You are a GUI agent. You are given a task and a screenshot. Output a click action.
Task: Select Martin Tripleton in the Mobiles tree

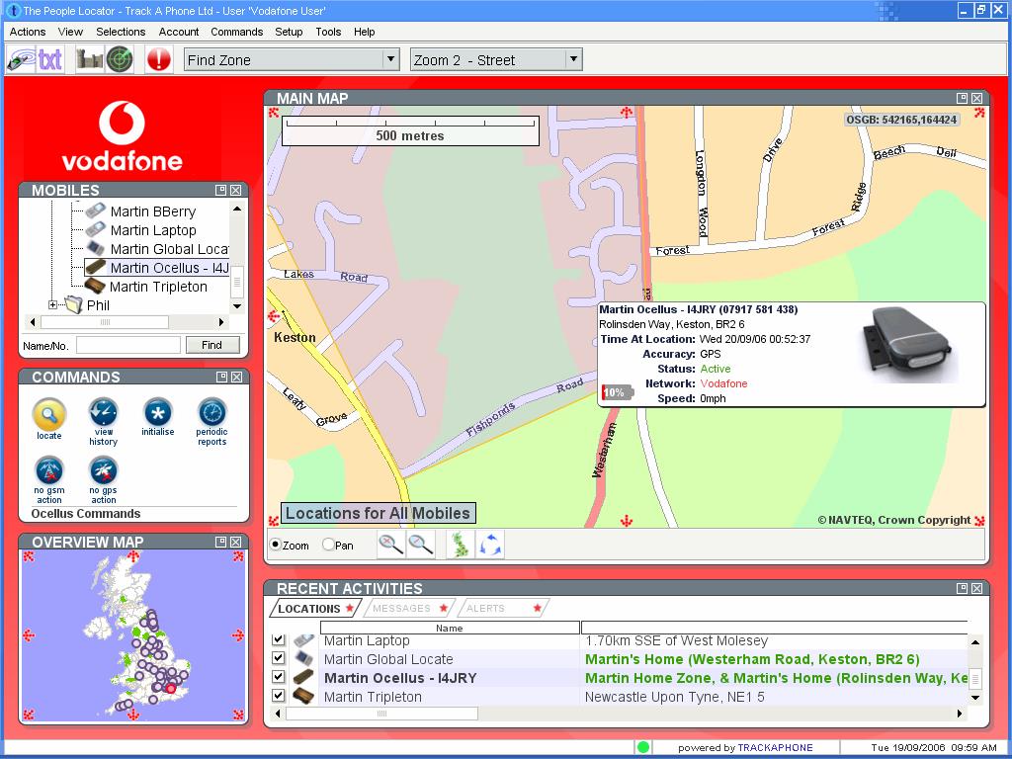[x=159, y=287]
